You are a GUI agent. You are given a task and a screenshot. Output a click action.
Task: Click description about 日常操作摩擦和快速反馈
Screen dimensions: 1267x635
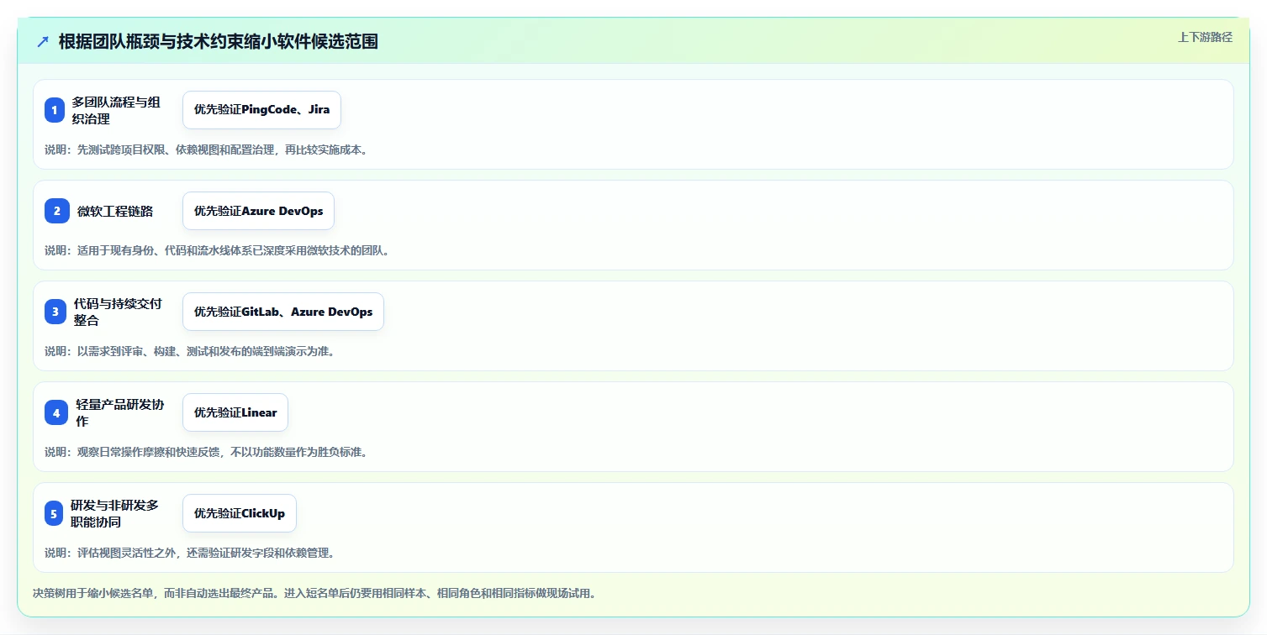point(206,452)
